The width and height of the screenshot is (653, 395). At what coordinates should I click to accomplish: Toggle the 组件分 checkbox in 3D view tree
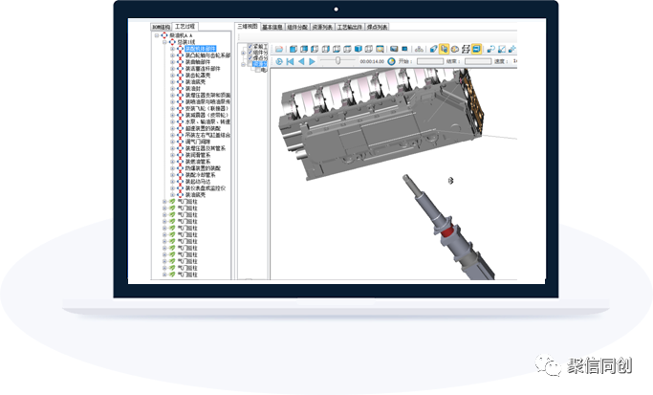pyautogui.click(x=250, y=53)
